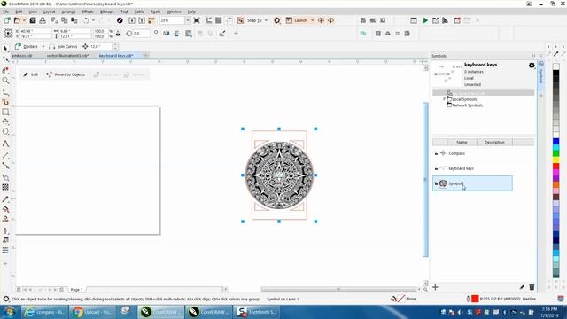Click Revert to Objects button
Screen dimensions: 567x319
click(x=66, y=74)
